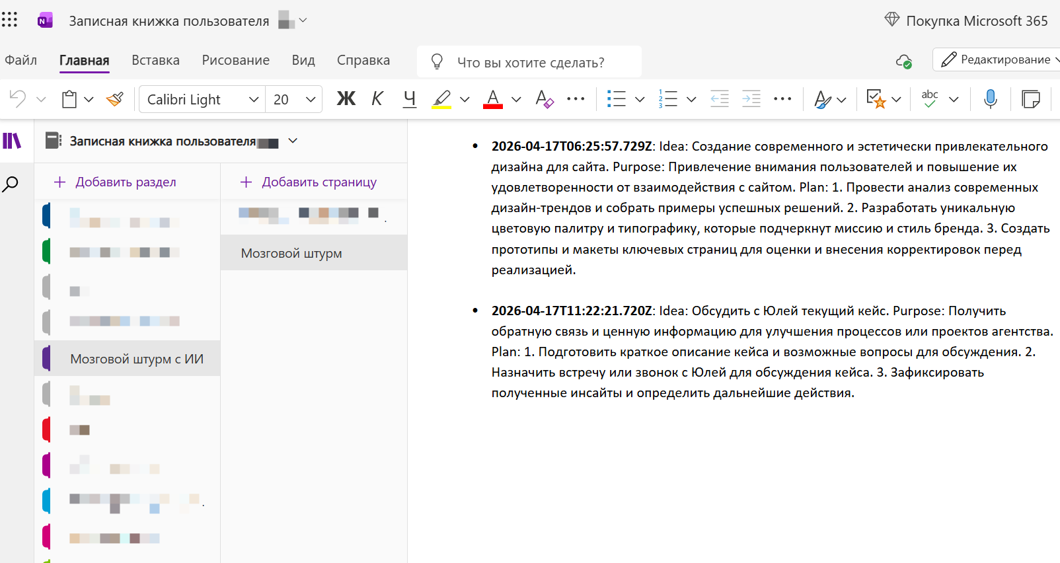Click the Microsoft 365 diamond icon

click(891, 20)
